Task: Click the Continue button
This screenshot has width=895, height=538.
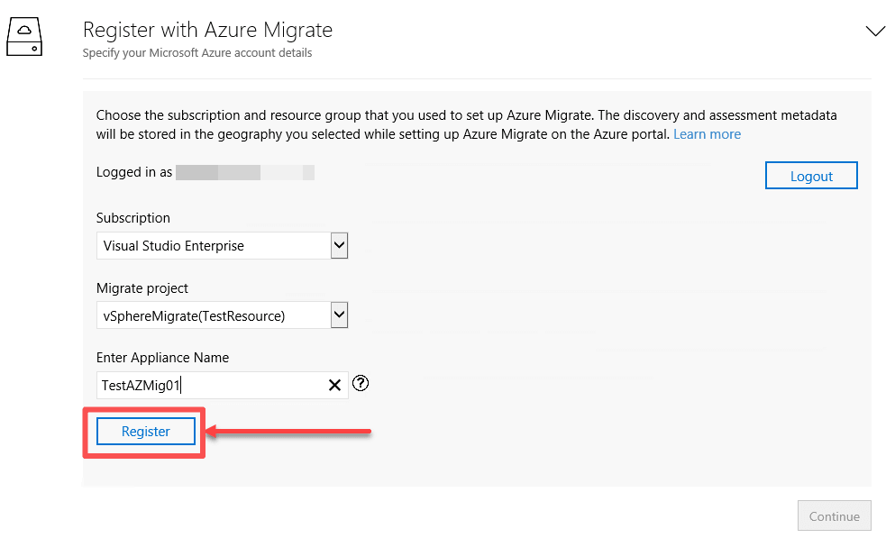Action: (834, 515)
